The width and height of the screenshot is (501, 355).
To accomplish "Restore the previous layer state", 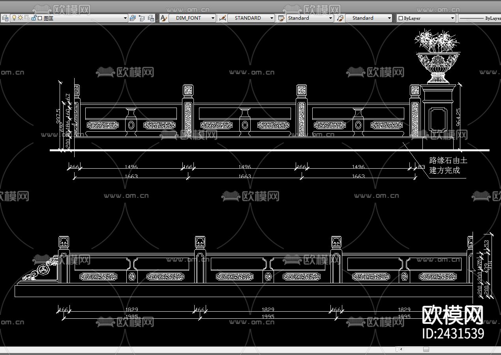I will pos(142,18).
